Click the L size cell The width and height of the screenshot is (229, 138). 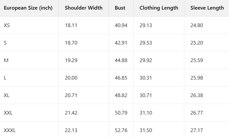tap(5, 78)
